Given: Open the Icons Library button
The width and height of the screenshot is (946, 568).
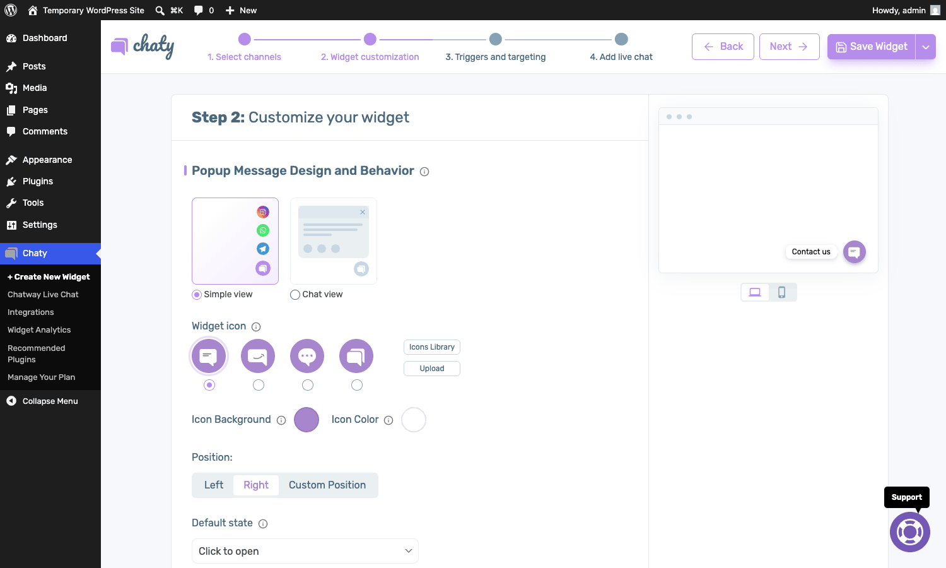Looking at the screenshot, I should coord(432,347).
